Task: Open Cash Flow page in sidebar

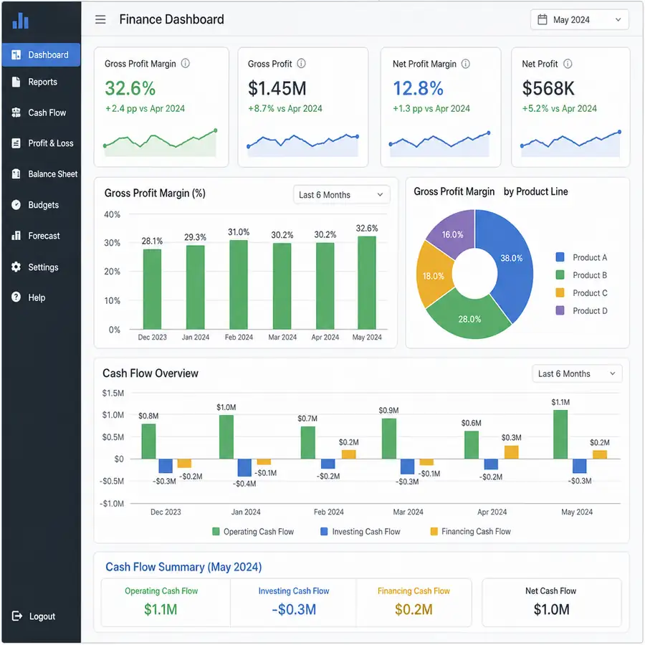Action: tap(41, 113)
